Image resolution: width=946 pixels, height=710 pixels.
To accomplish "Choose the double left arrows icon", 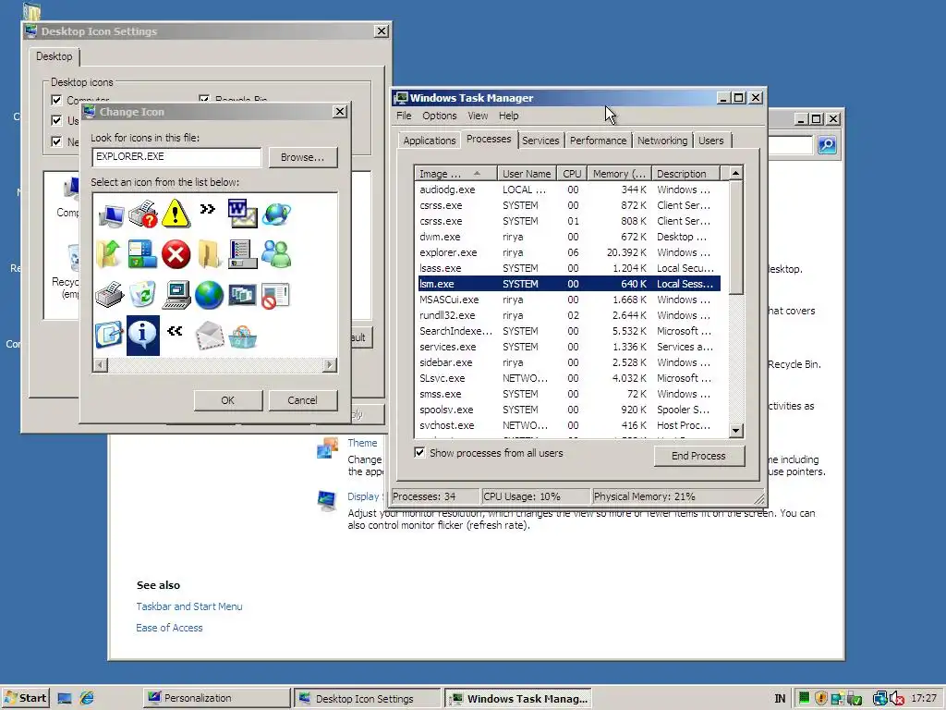I will [175, 330].
